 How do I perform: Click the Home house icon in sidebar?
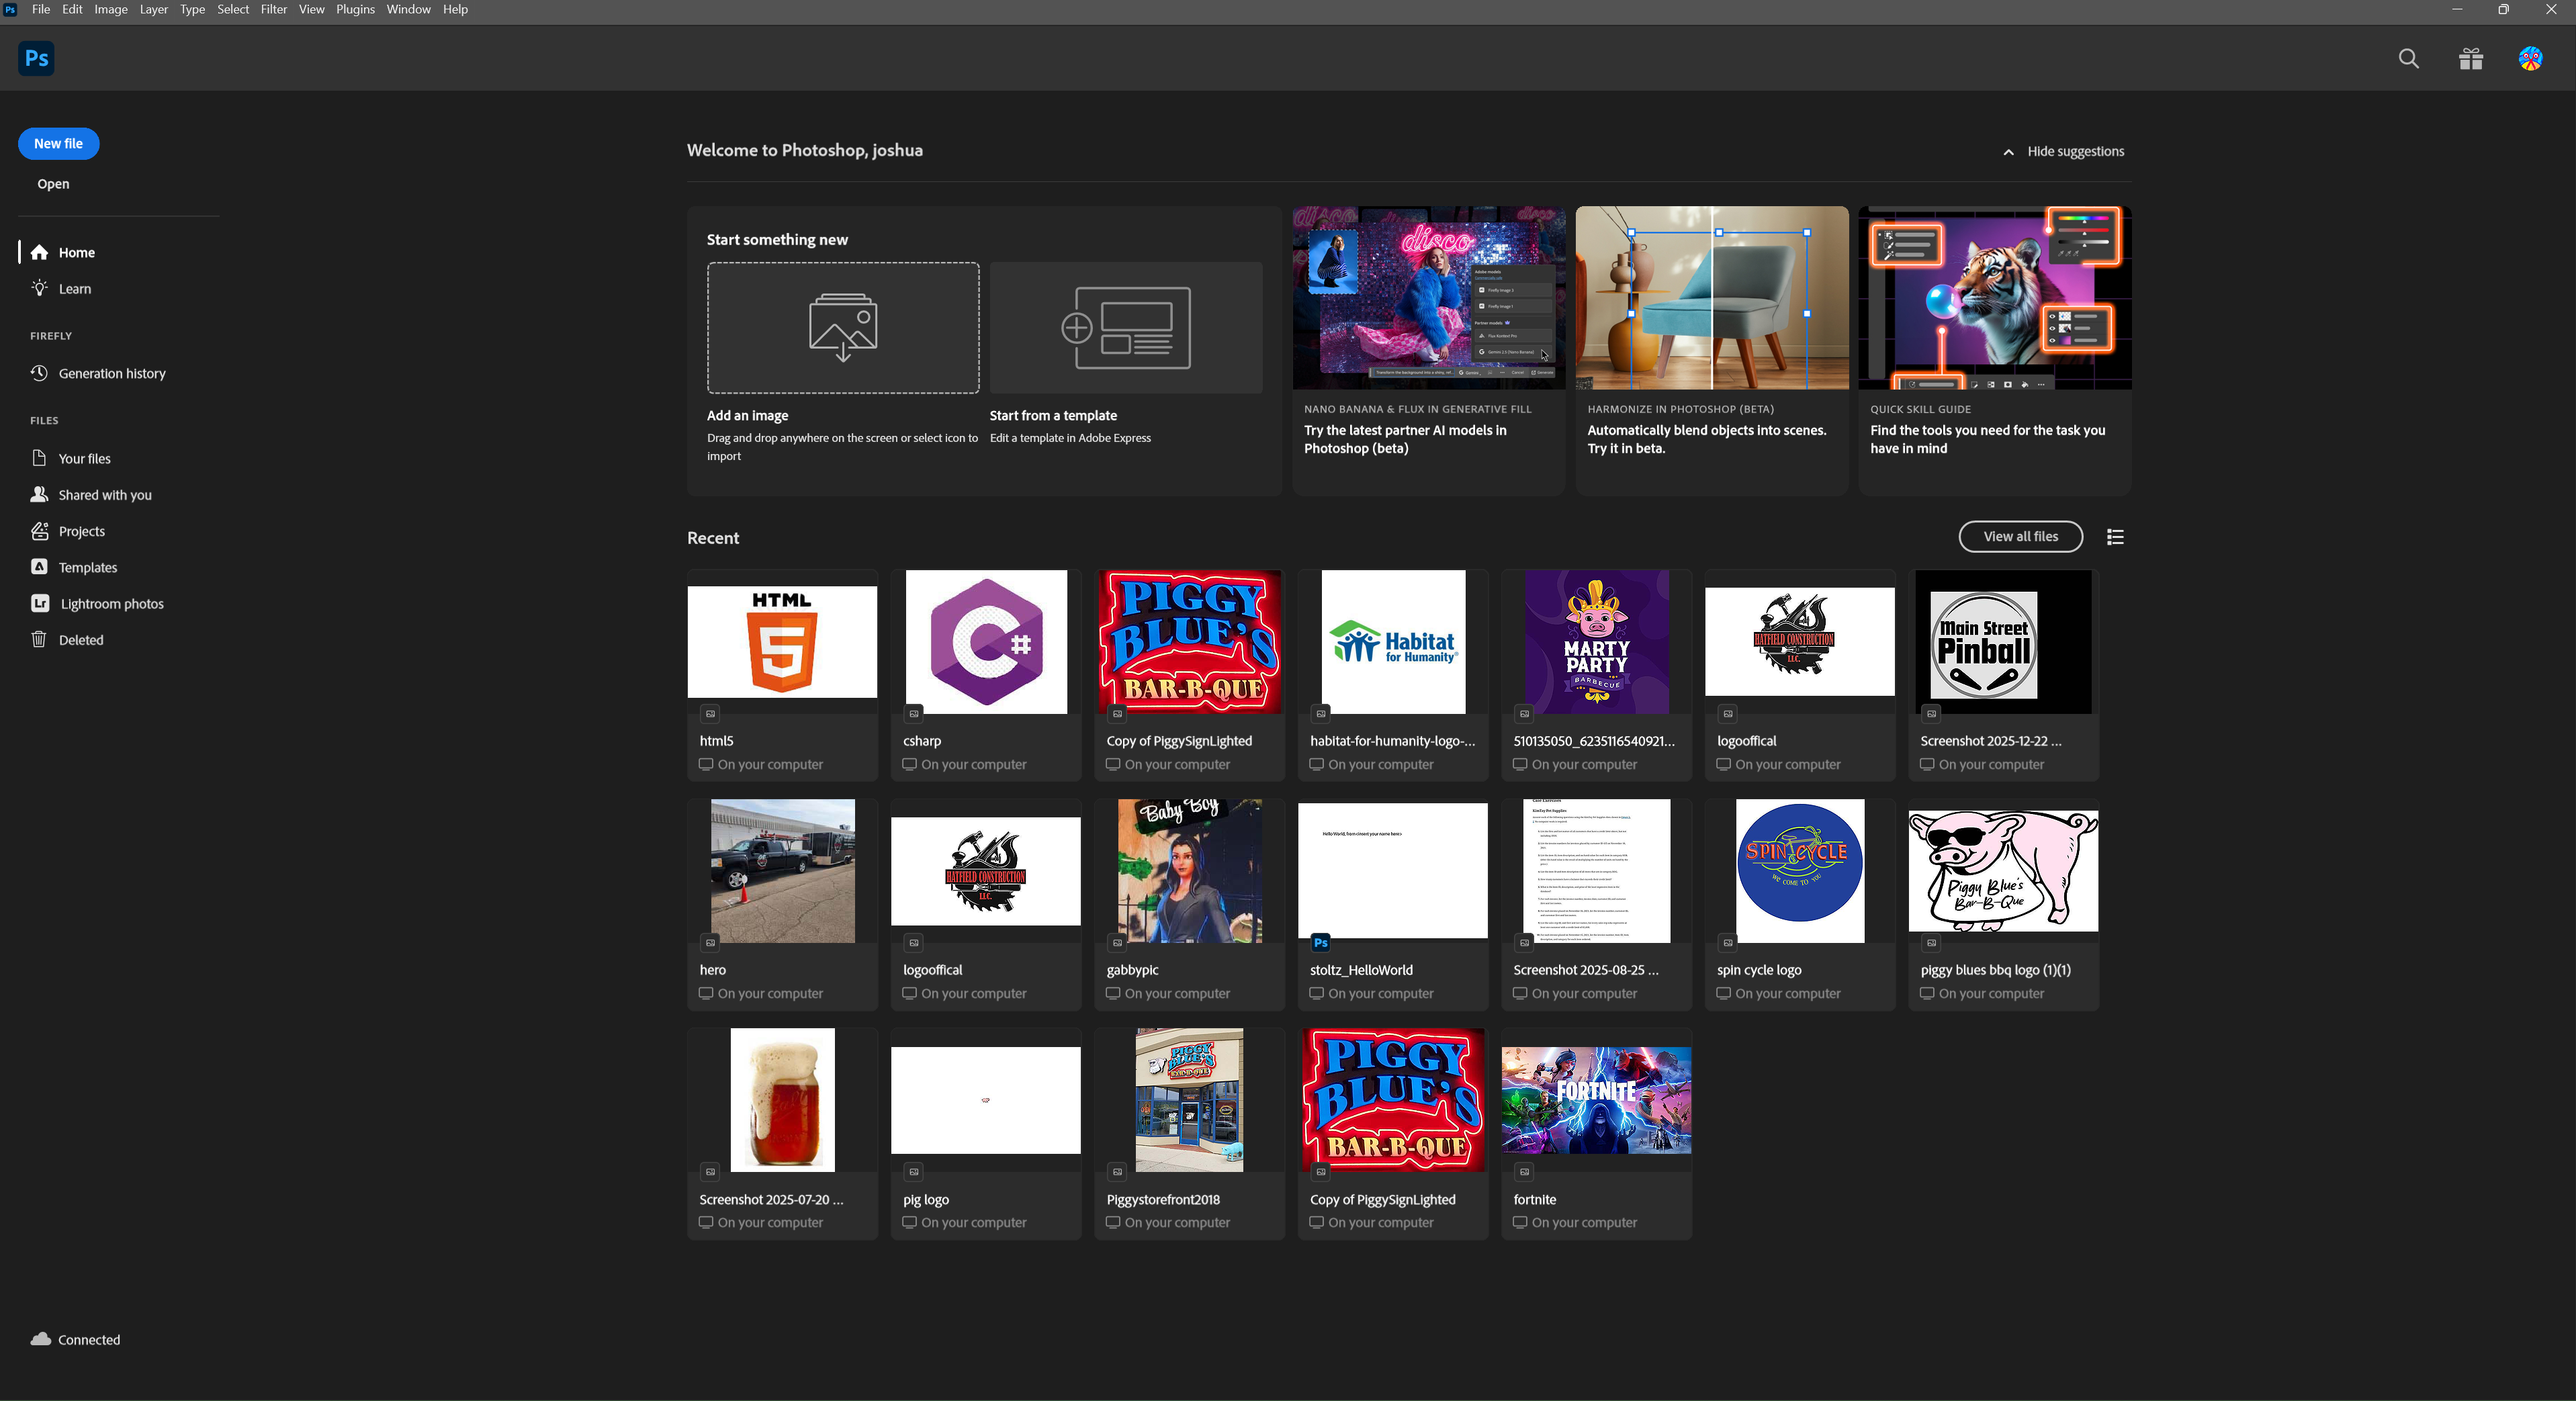[39, 252]
